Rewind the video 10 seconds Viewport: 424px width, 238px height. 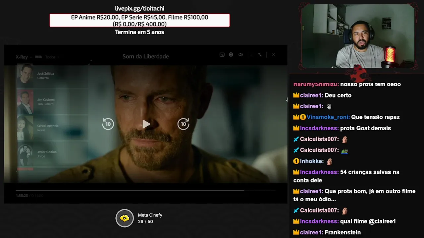point(108,124)
